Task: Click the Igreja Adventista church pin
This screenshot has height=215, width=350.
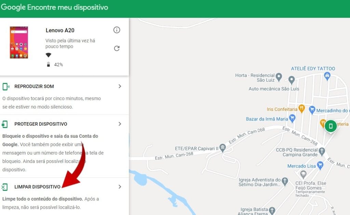Action: pos(285,181)
